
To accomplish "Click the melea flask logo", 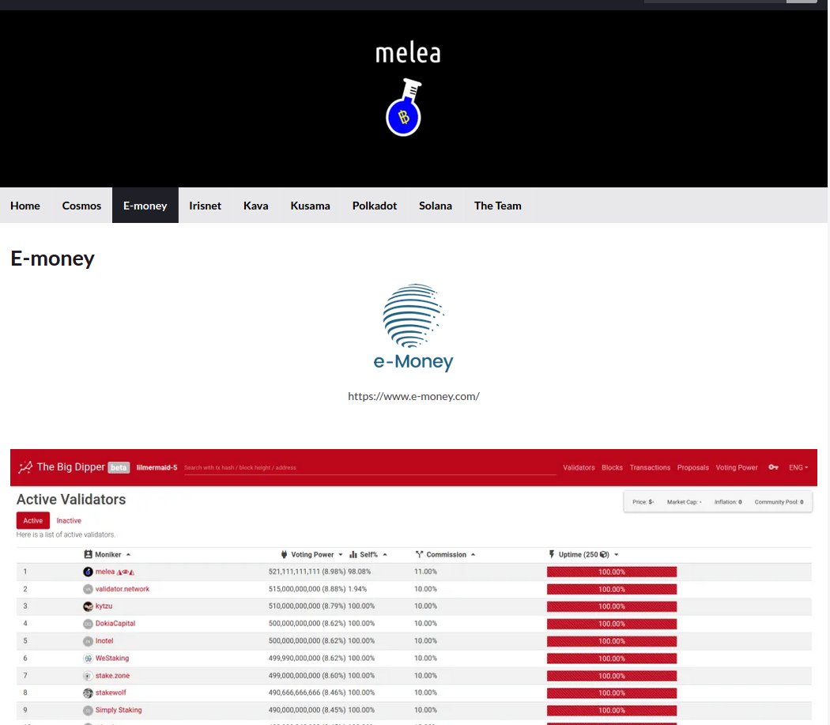I will point(404,107).
